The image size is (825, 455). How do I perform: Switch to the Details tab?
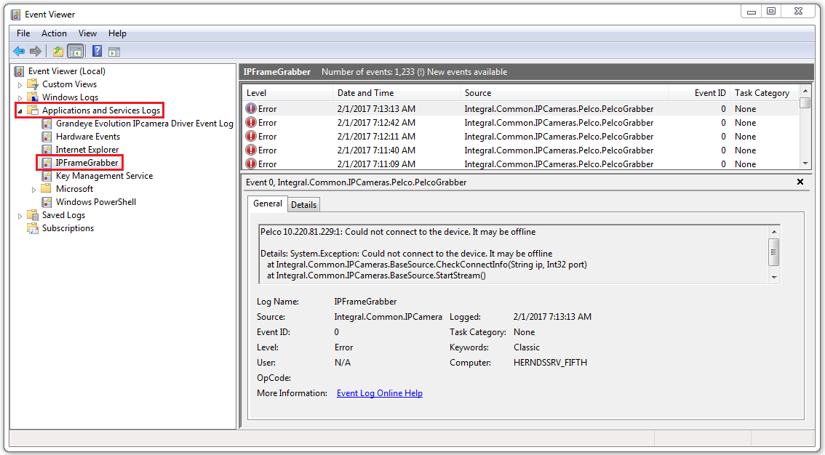[303, 204]
